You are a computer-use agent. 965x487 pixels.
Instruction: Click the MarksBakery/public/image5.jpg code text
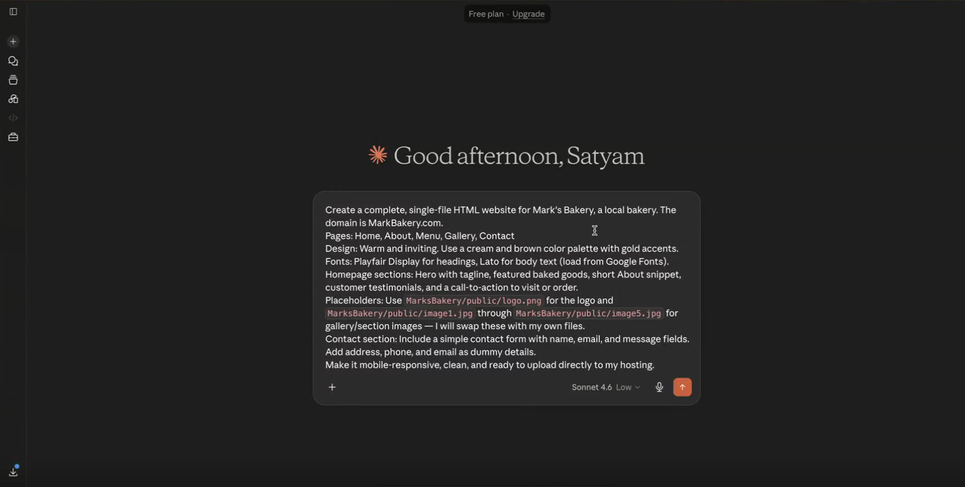click(x=588, y=313)
